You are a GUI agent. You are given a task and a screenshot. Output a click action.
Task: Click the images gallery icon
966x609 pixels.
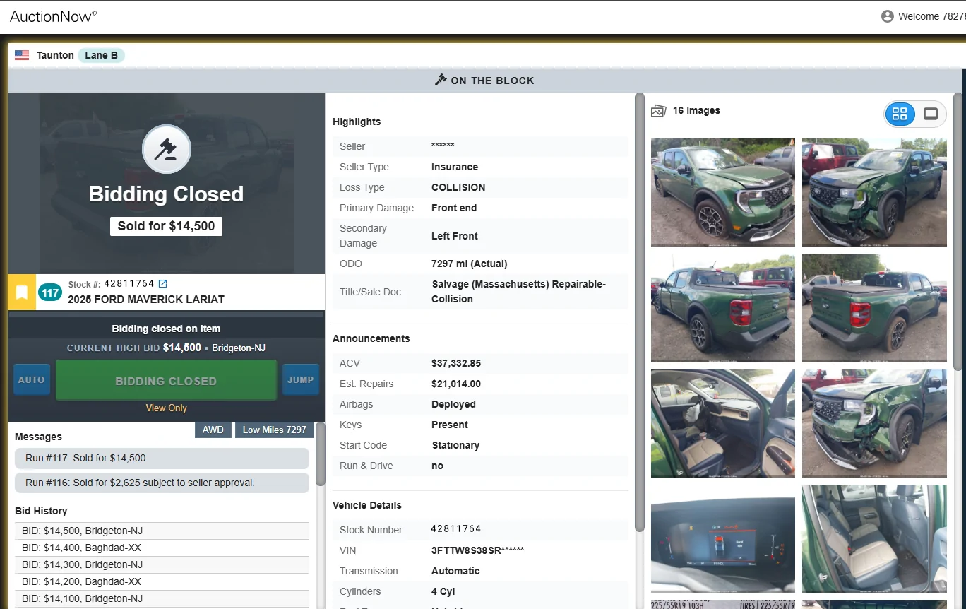[x=659, y=111]
